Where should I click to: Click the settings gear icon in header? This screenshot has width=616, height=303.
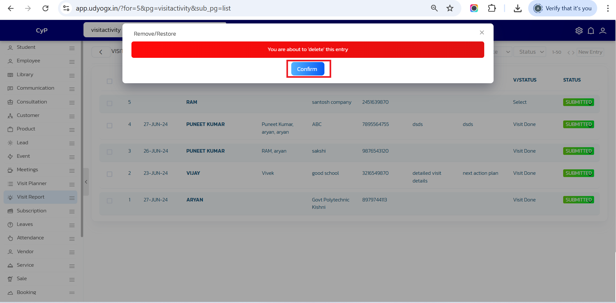click(579, 31)
